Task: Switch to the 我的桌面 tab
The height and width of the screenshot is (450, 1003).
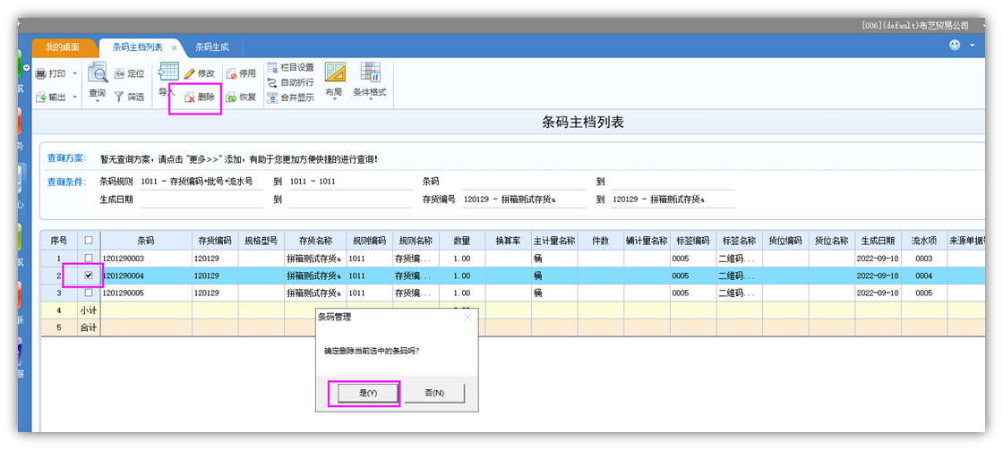Action: 63,47
